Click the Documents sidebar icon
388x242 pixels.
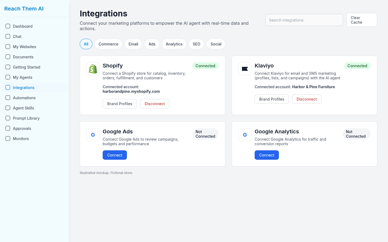point(8,57)
